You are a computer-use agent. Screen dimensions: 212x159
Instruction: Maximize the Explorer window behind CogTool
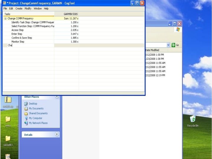click(x=175, y=24)
